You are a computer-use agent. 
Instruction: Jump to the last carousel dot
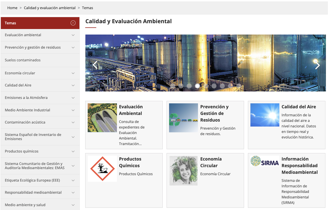pyautogui.click(x=239, y=86)
